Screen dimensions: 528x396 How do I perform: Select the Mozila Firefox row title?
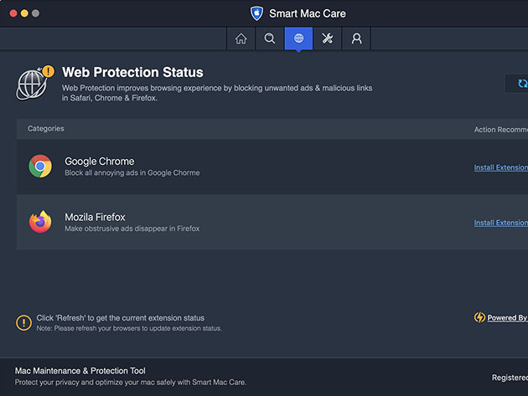pyautogui.click(x=95, y=217)
